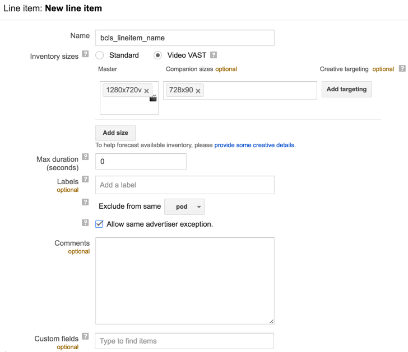Click help icon beside Exclude from same
Viewport: 408px width, 352px height.
coord(85,203)
